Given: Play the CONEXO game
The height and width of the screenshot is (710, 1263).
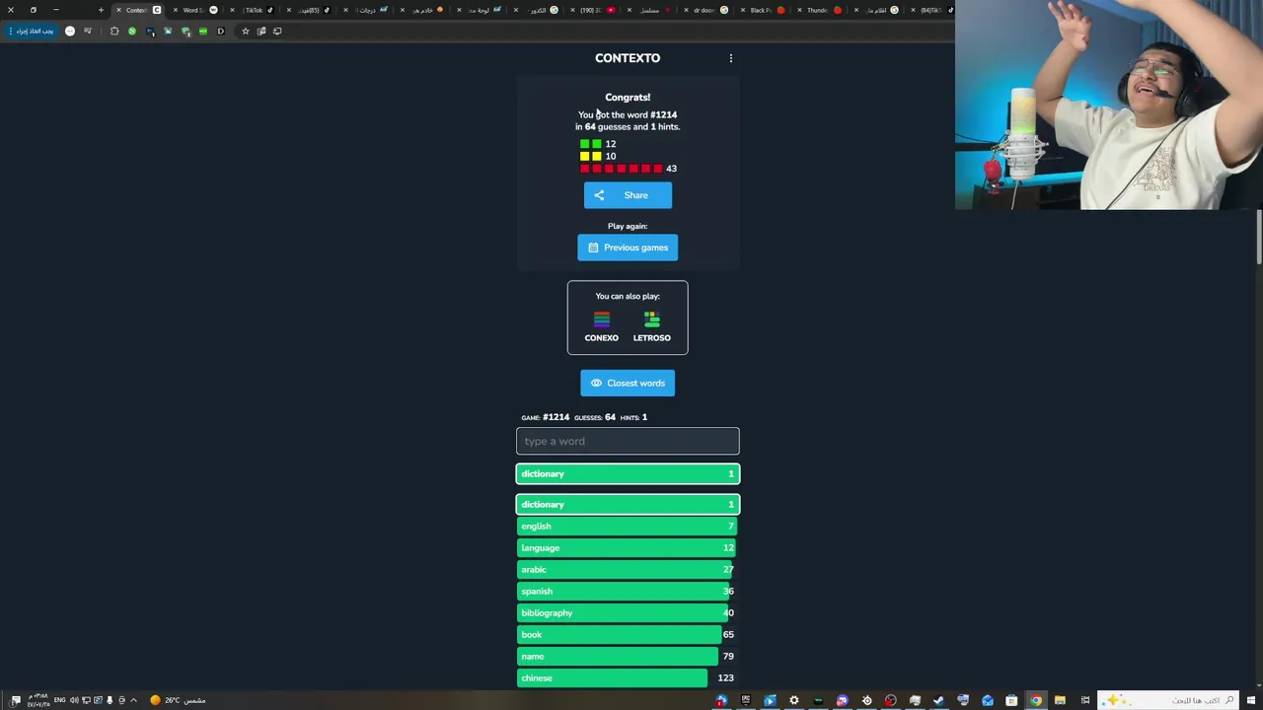Looking at the screenshot, I should tap(601, 325).
